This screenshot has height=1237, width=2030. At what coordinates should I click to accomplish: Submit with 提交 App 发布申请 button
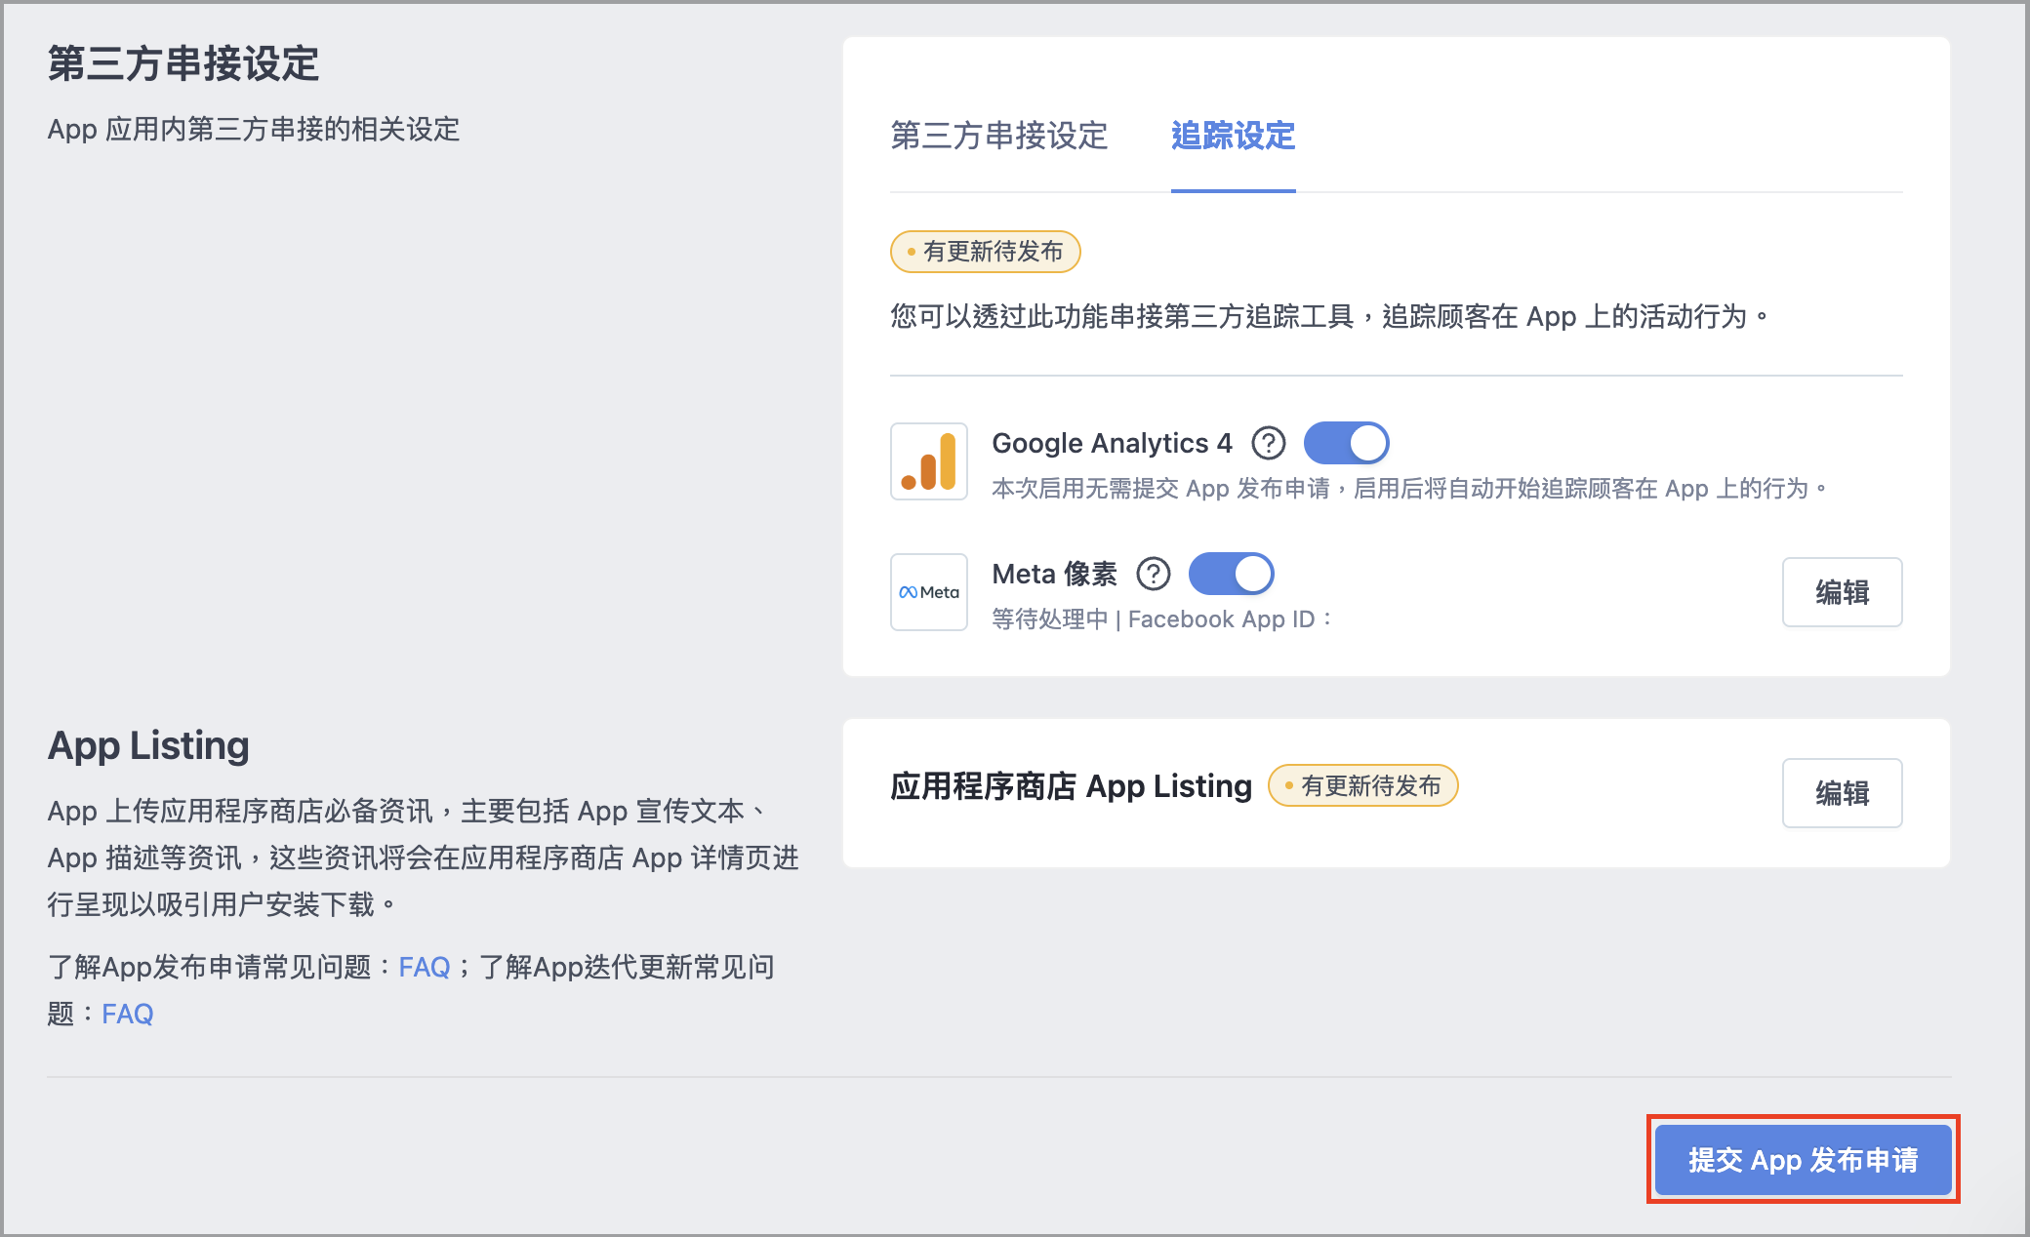(x=1803, y=1160)
